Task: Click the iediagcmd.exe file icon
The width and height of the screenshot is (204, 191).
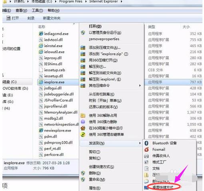Action: tap(41, 34)
